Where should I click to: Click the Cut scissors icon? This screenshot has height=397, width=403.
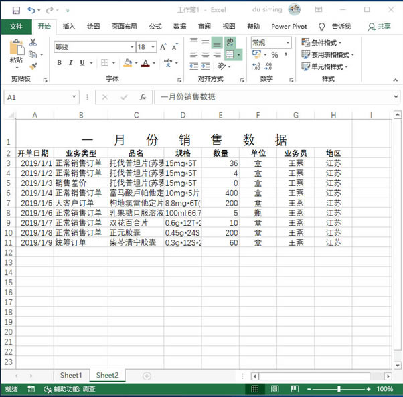pos(33,42)
